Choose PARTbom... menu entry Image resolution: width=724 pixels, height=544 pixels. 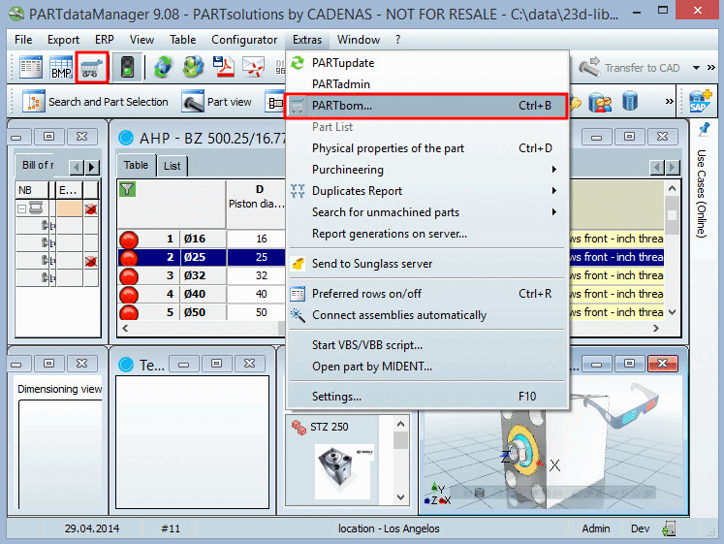click(x=426, y=106)
